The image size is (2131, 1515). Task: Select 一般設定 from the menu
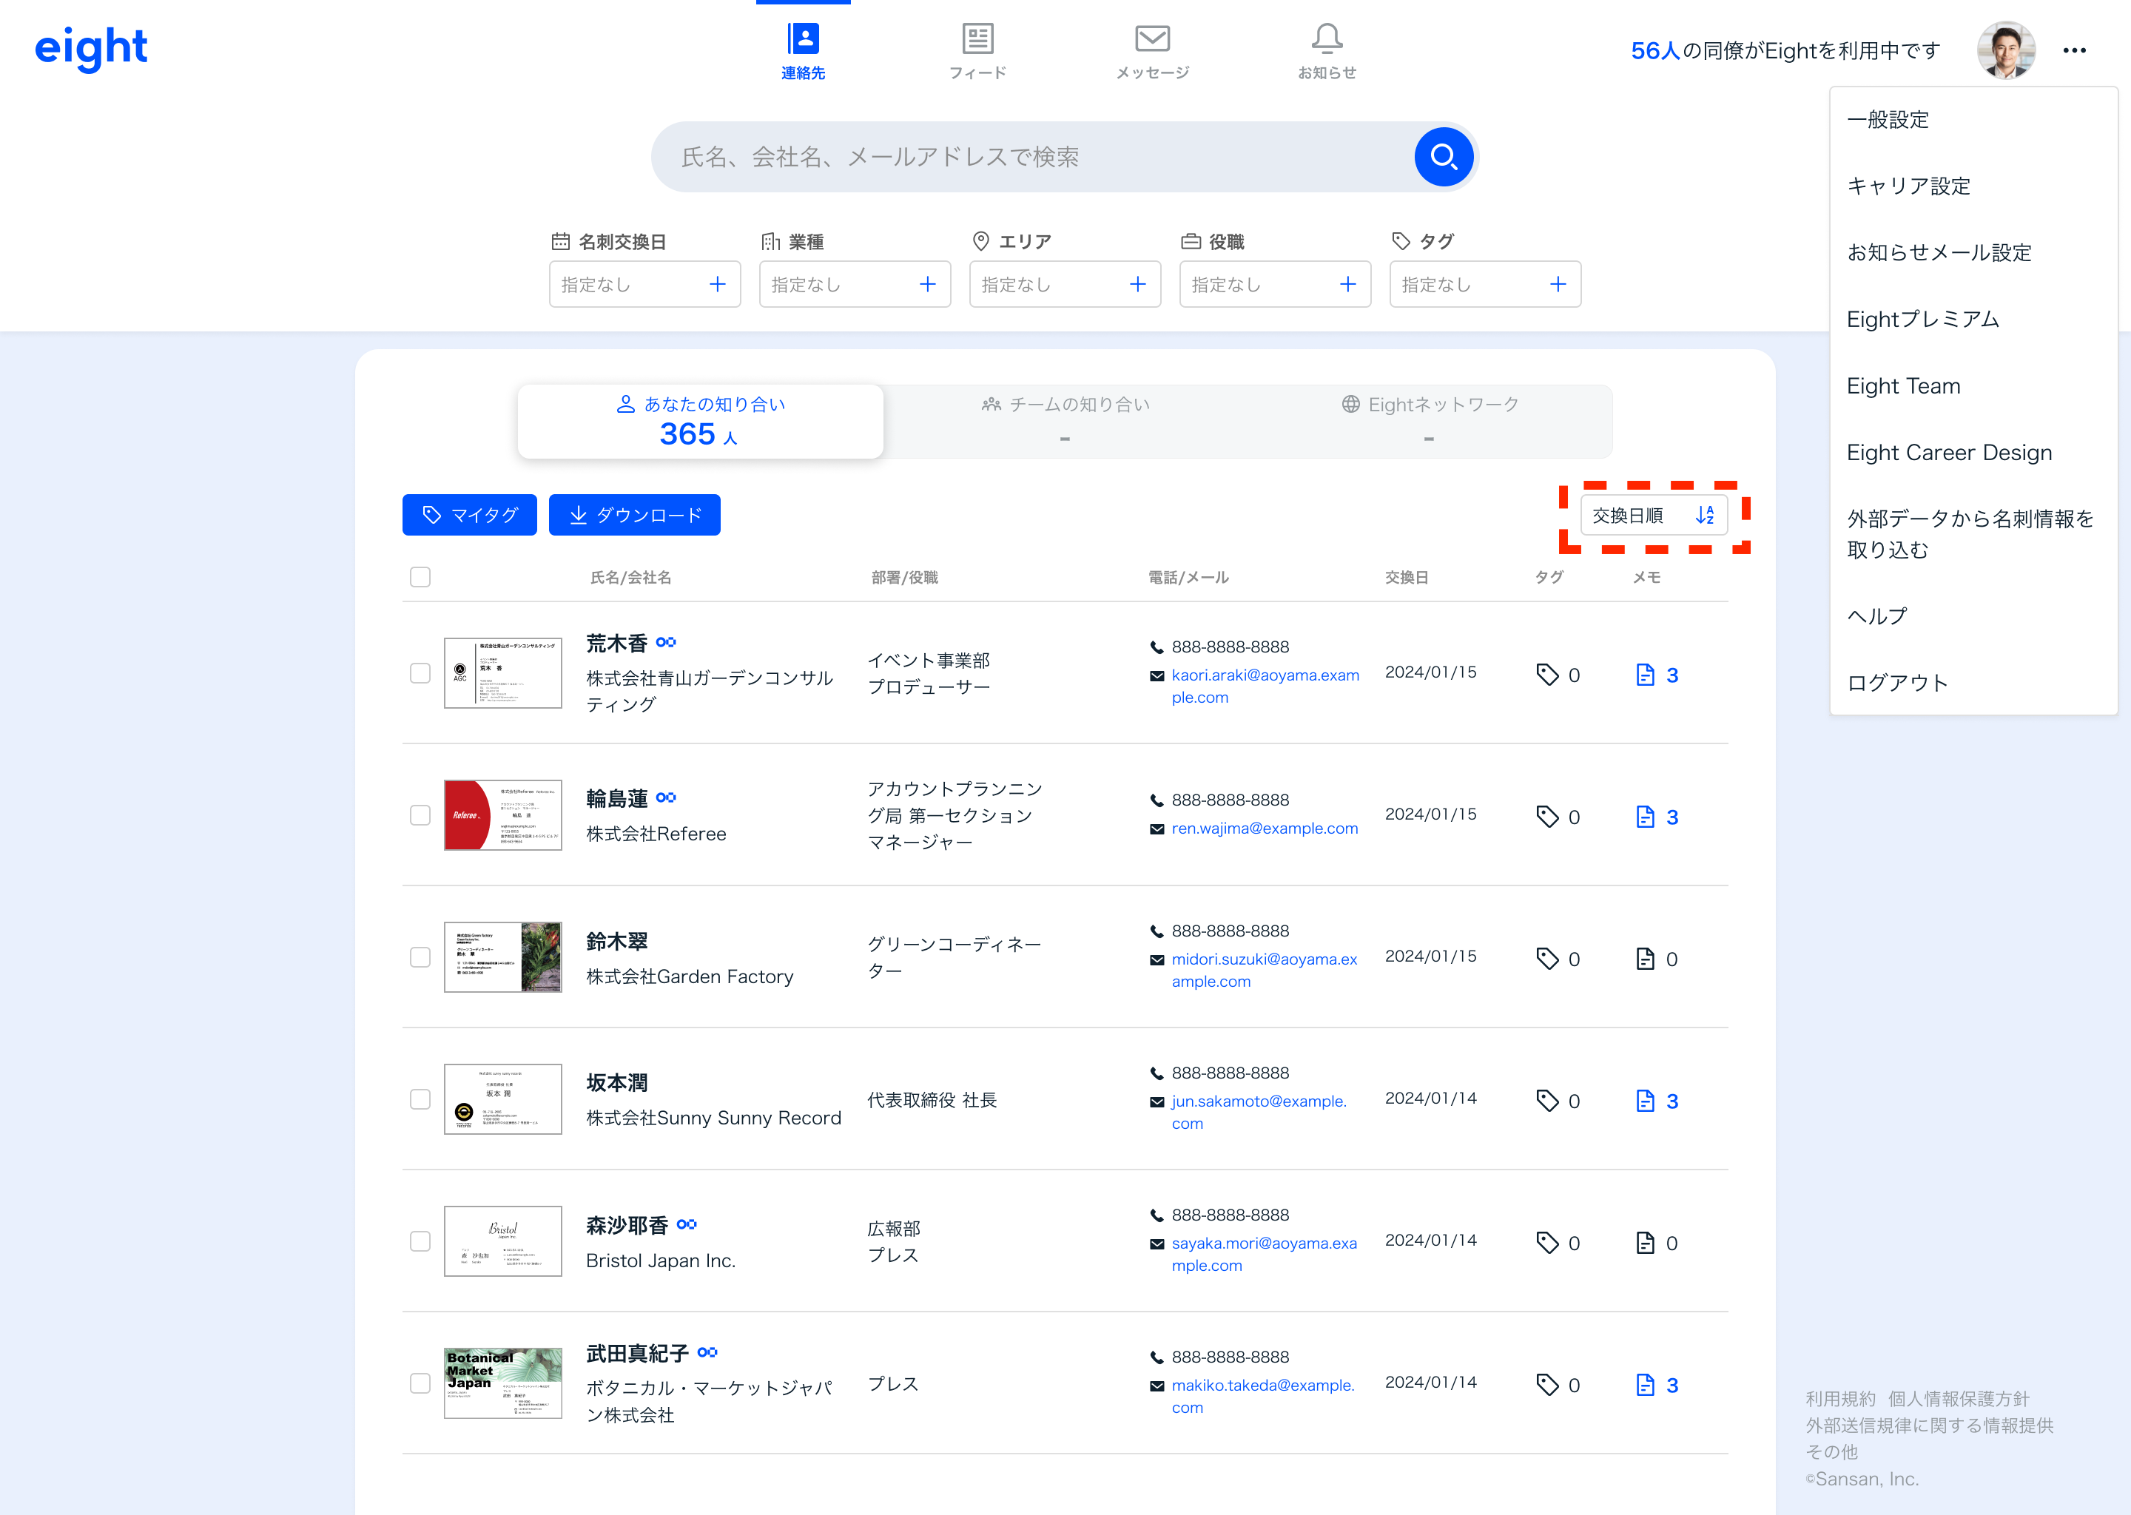[x=1888, y=119]
